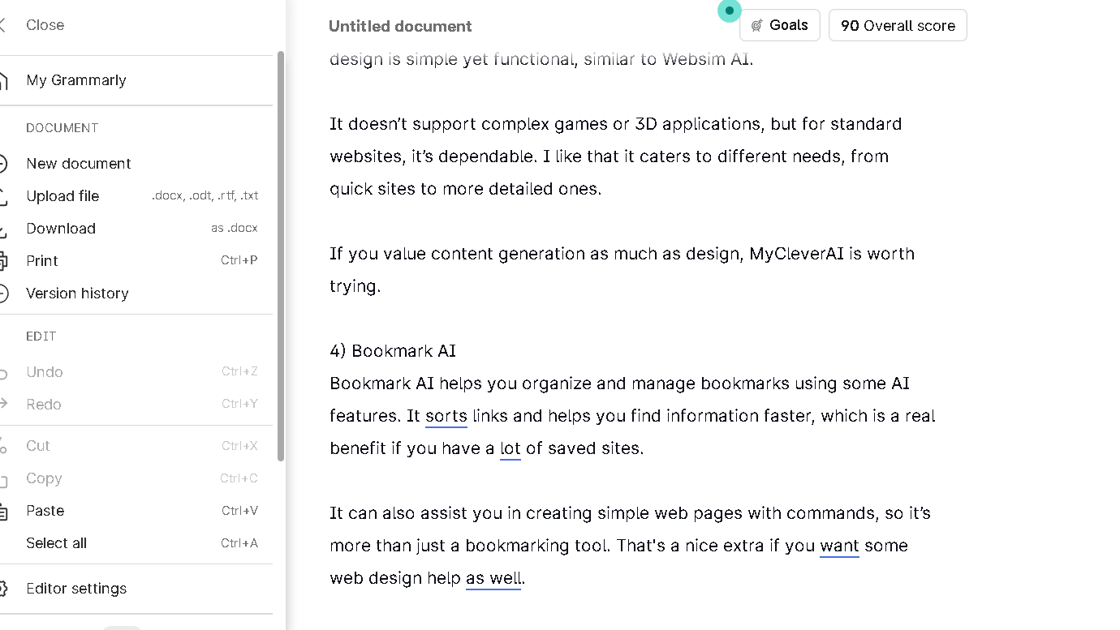Image resolution: width=1120 pixels, height=630 pixels.
Task: Click the "4) Bookmark AI" heading
Action: [x=393, y=351]
